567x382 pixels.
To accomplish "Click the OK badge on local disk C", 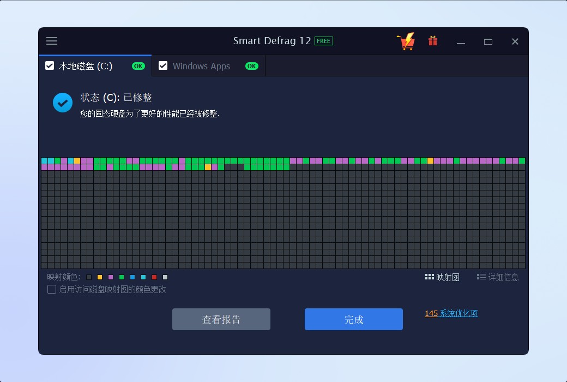I will click(138, 66).
